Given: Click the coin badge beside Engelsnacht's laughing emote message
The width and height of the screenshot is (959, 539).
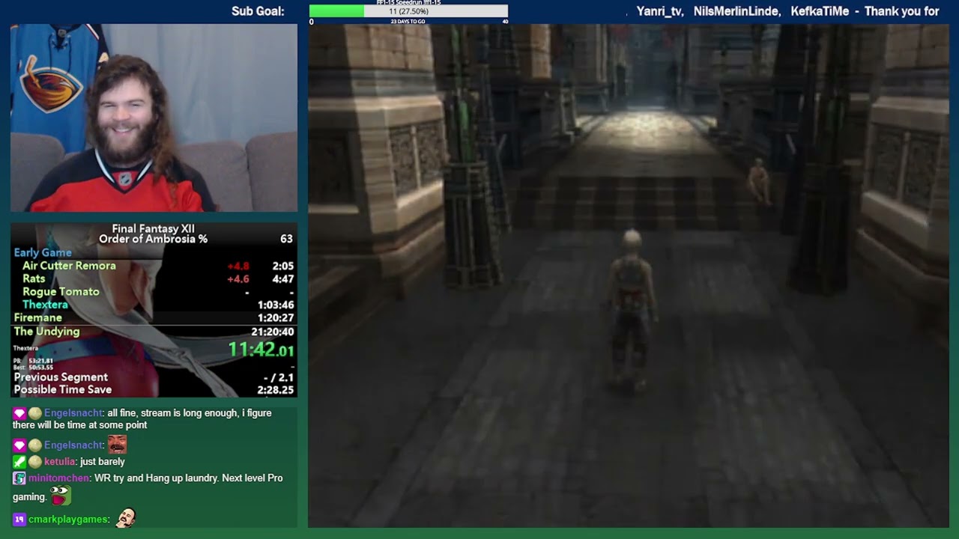Looking at the screenshot, I should coord(35,445).
